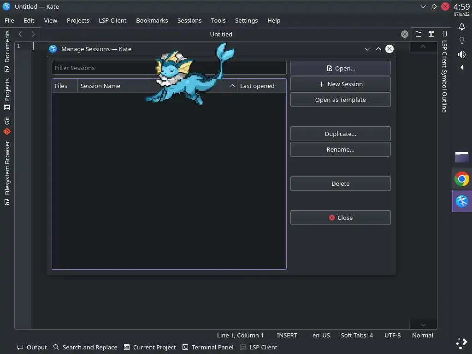Toggle the Search and Replace panel
Viewport: 472px width, 354px height.
[85, 347]
